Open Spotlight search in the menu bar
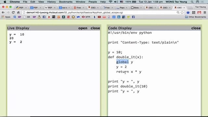Image resolution: width=208 pixels, height=117 pixels. click(x=192, y=2)
